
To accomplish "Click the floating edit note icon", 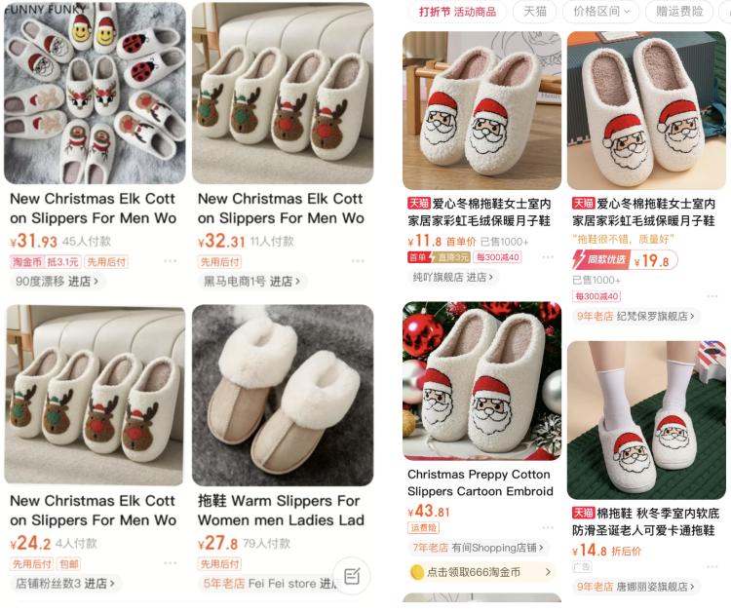I will coord(352,576).
